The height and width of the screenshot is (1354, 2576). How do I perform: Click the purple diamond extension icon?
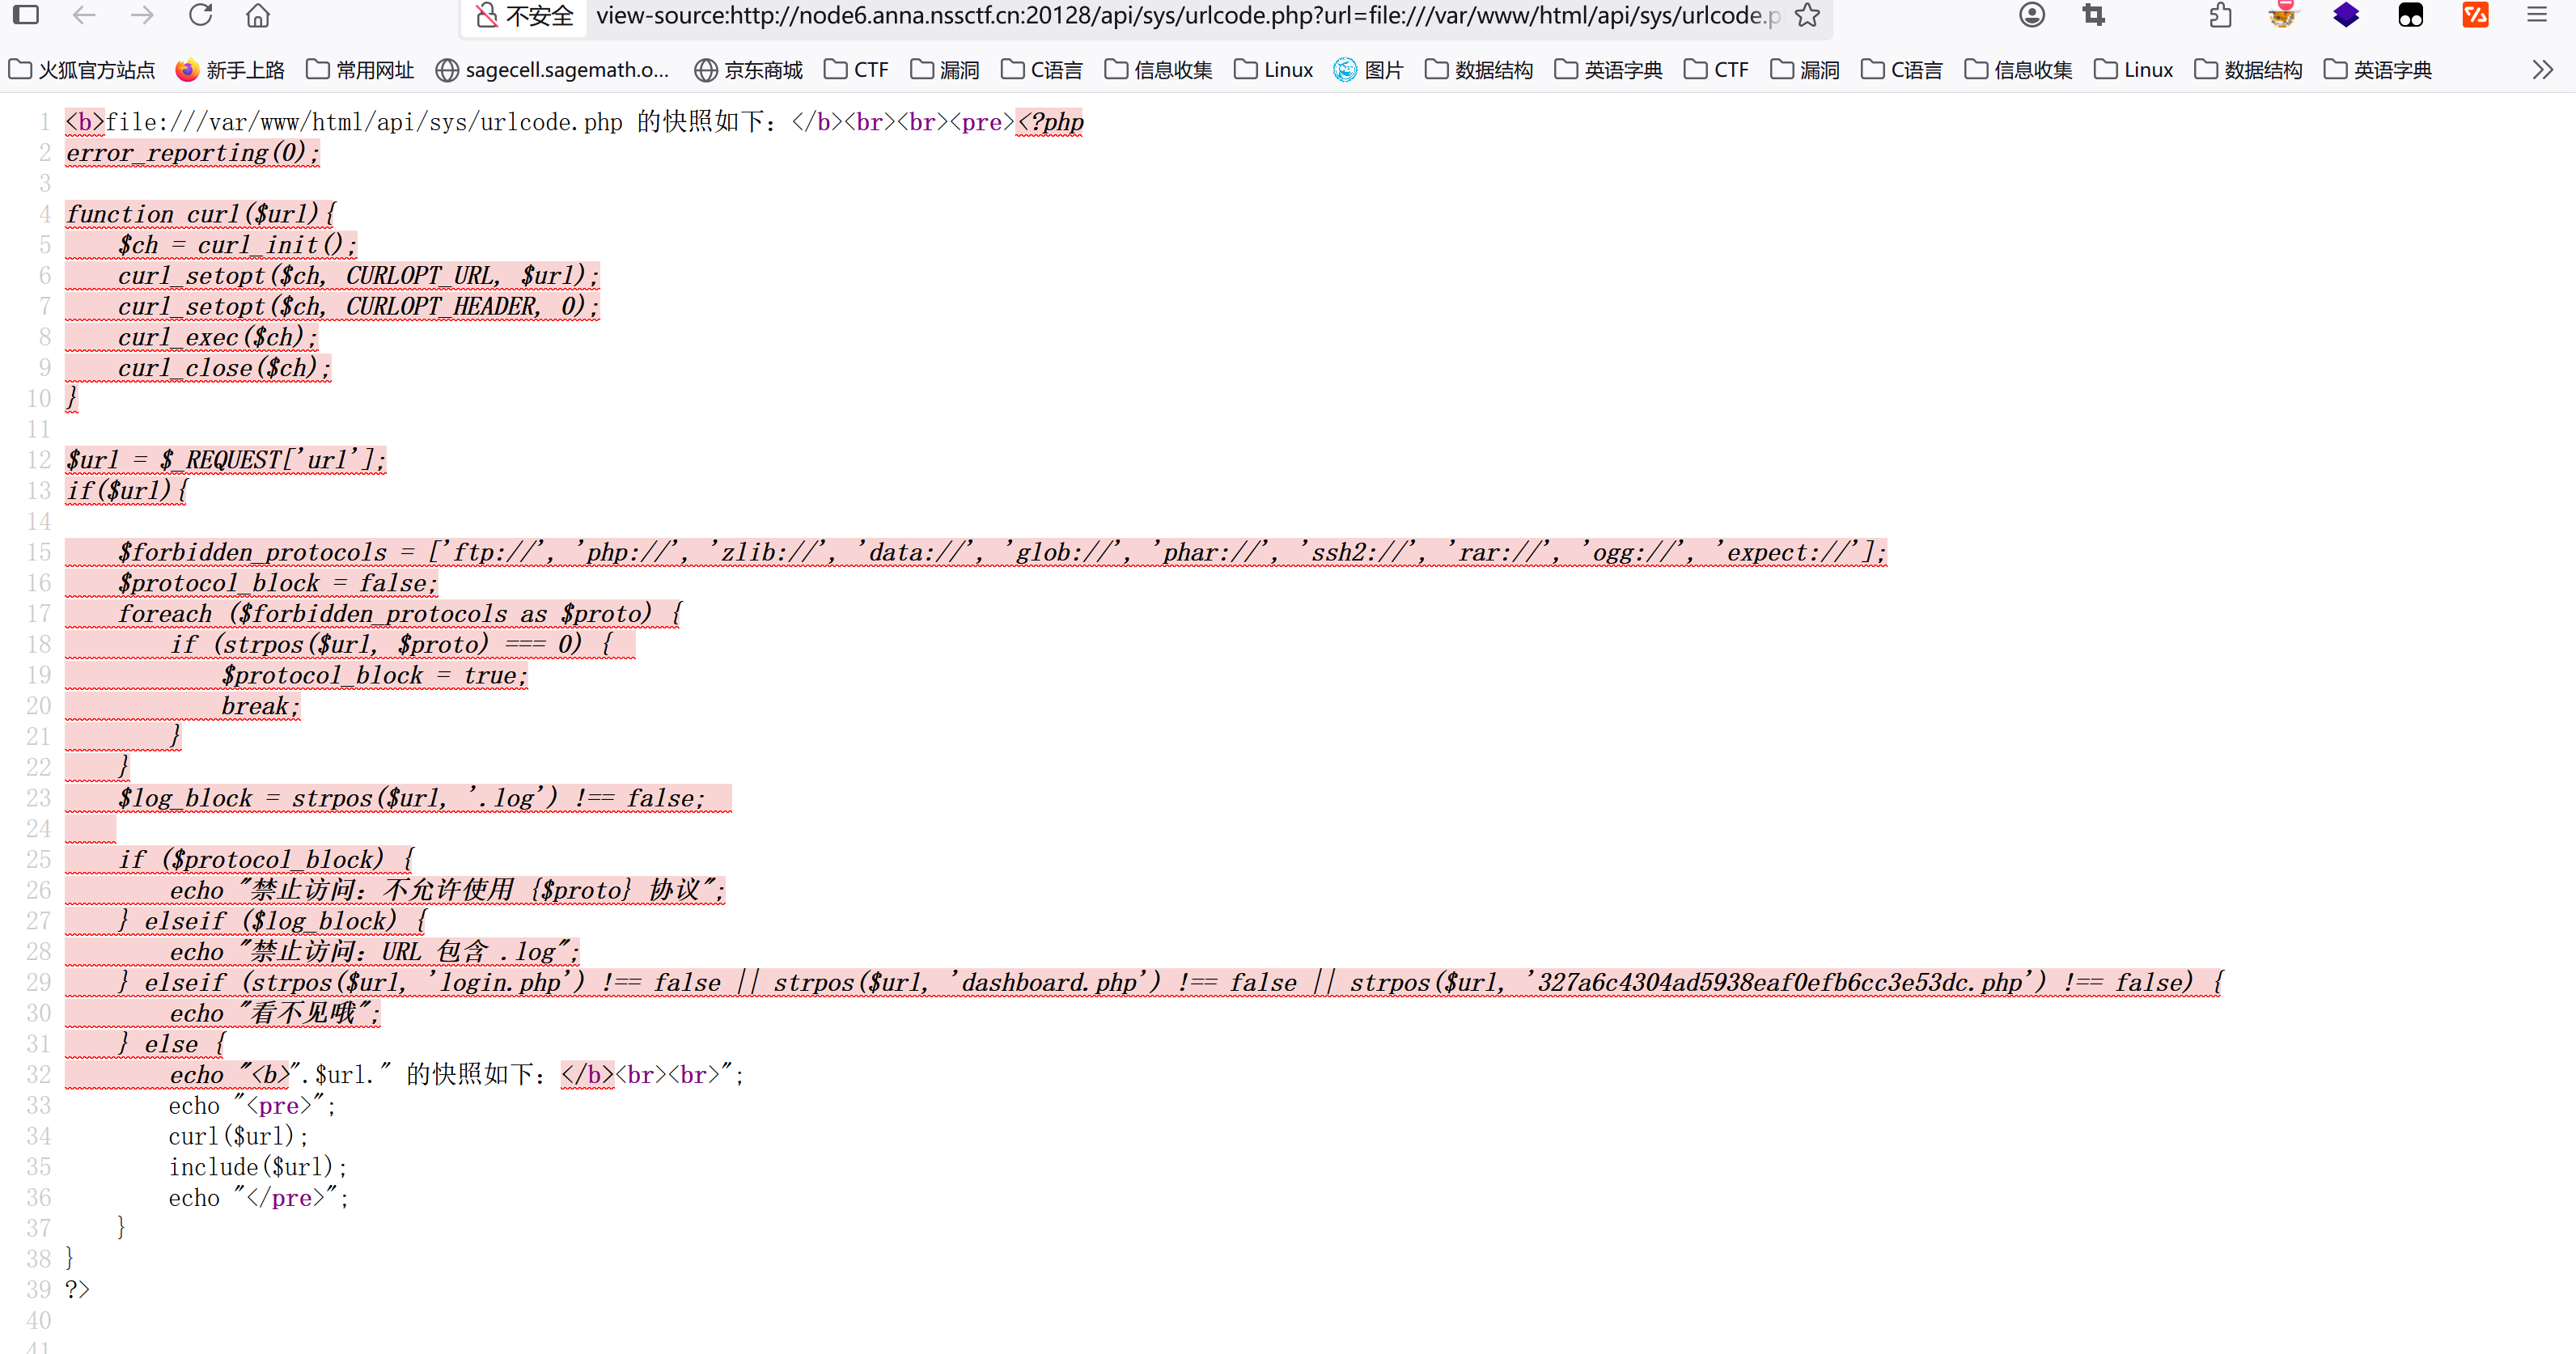click(x=2346, y=15)
